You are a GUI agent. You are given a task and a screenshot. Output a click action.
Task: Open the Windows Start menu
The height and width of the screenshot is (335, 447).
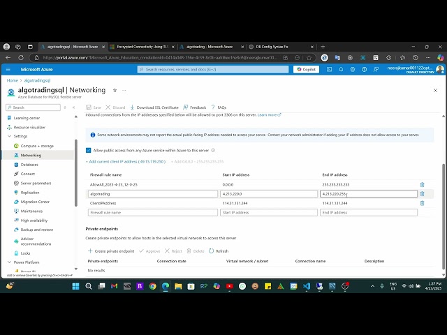tap(75, 286)
